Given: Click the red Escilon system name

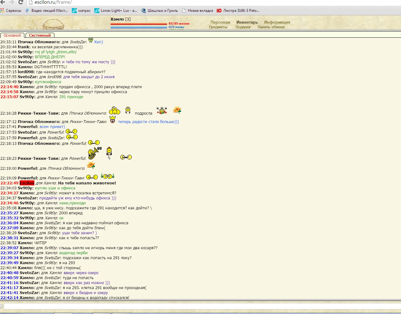Looking at the screenshot, I should click(x=27, y=183).
